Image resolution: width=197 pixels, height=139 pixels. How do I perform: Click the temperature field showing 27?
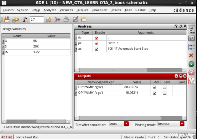[x=37, y=19]
